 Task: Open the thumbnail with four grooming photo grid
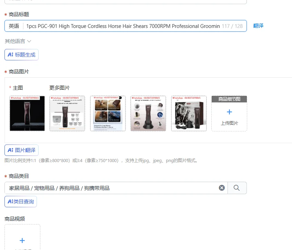[108, 113]
